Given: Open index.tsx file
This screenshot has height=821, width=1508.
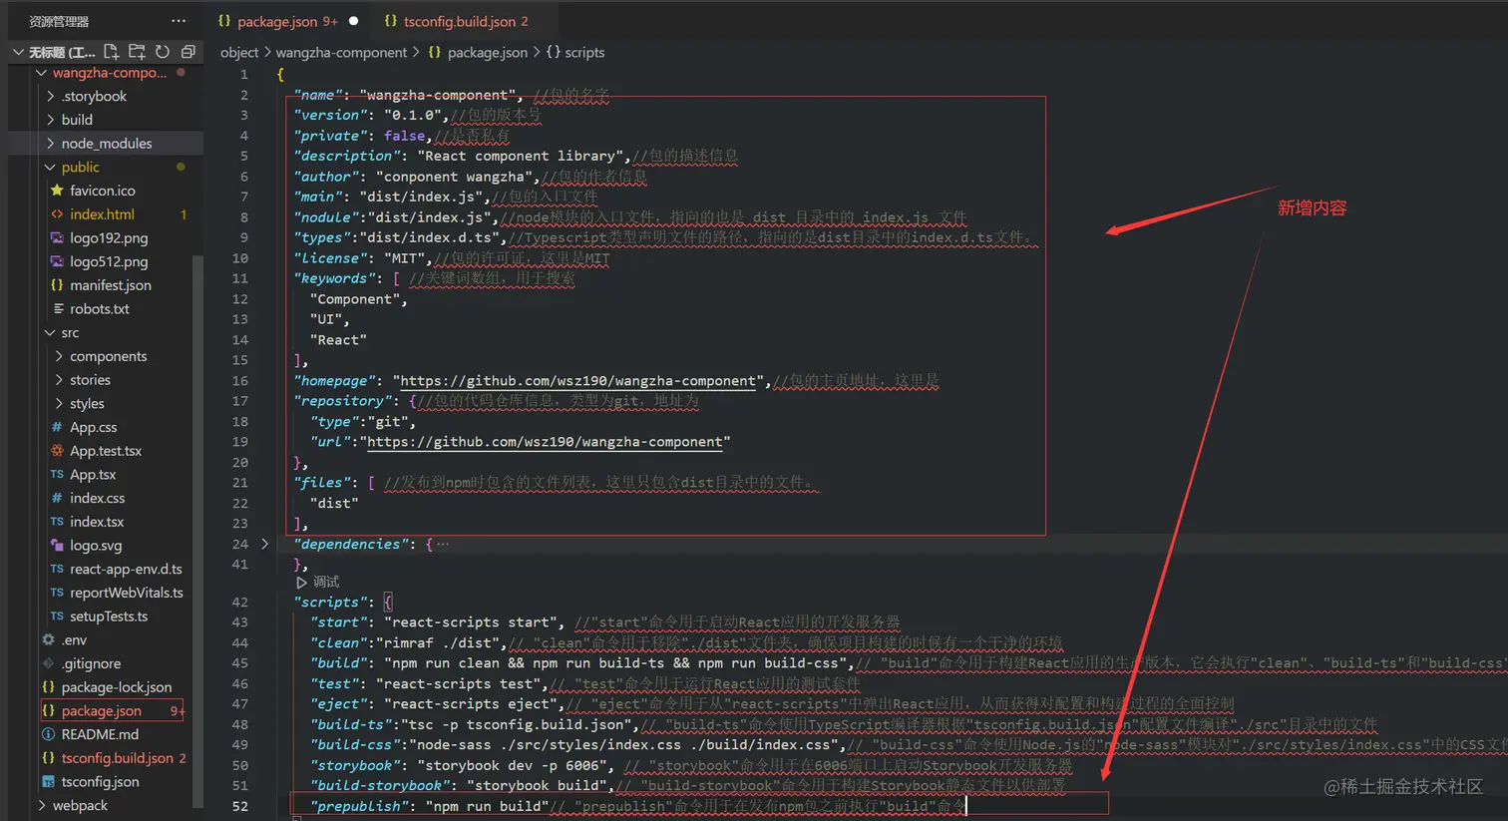Looking at the screenshot, I should click(x=97, y=522).
